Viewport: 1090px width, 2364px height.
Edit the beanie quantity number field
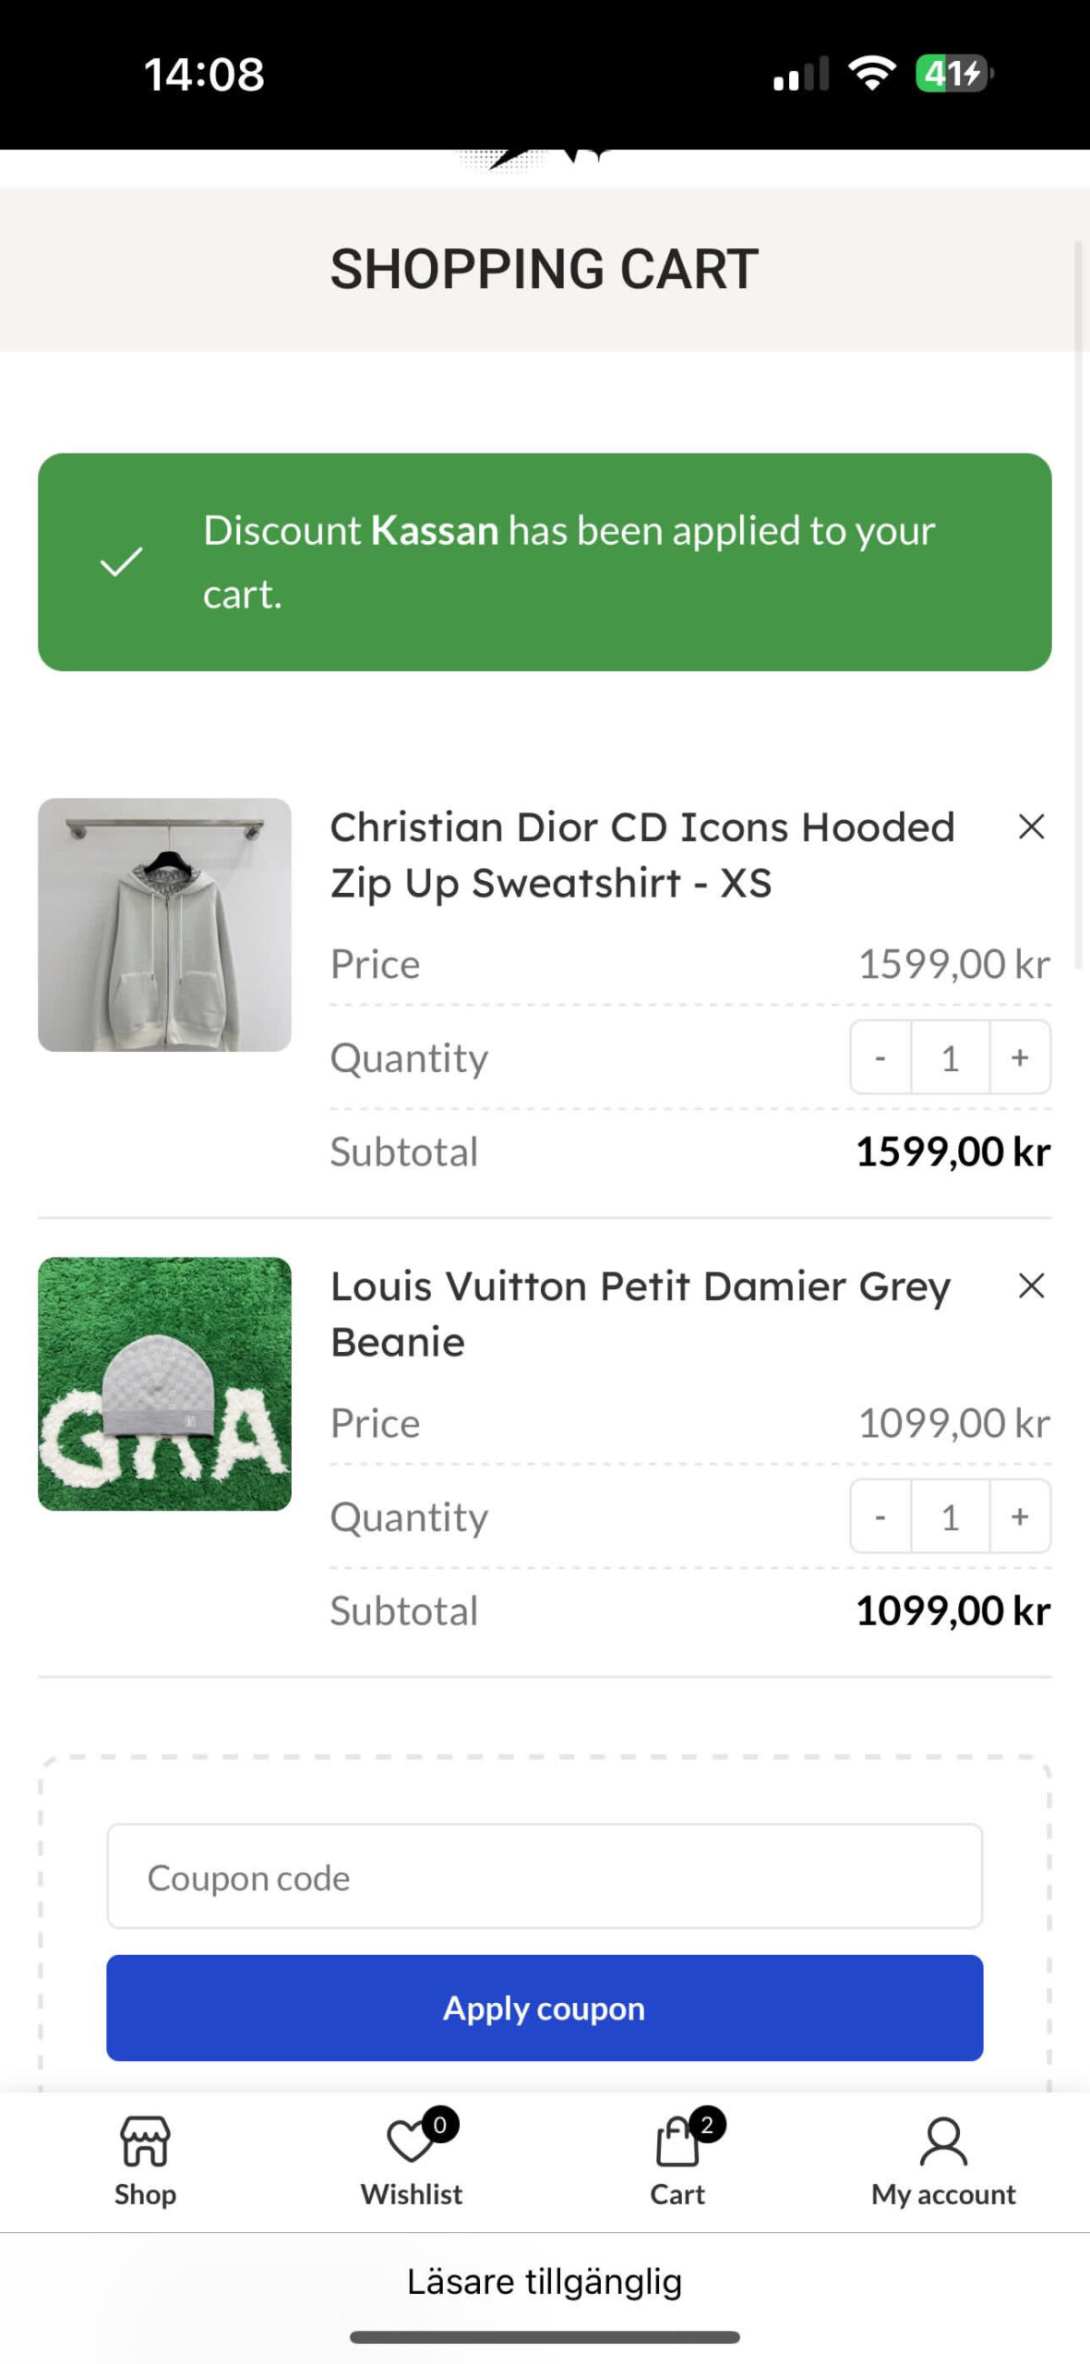pos(950,1516)
